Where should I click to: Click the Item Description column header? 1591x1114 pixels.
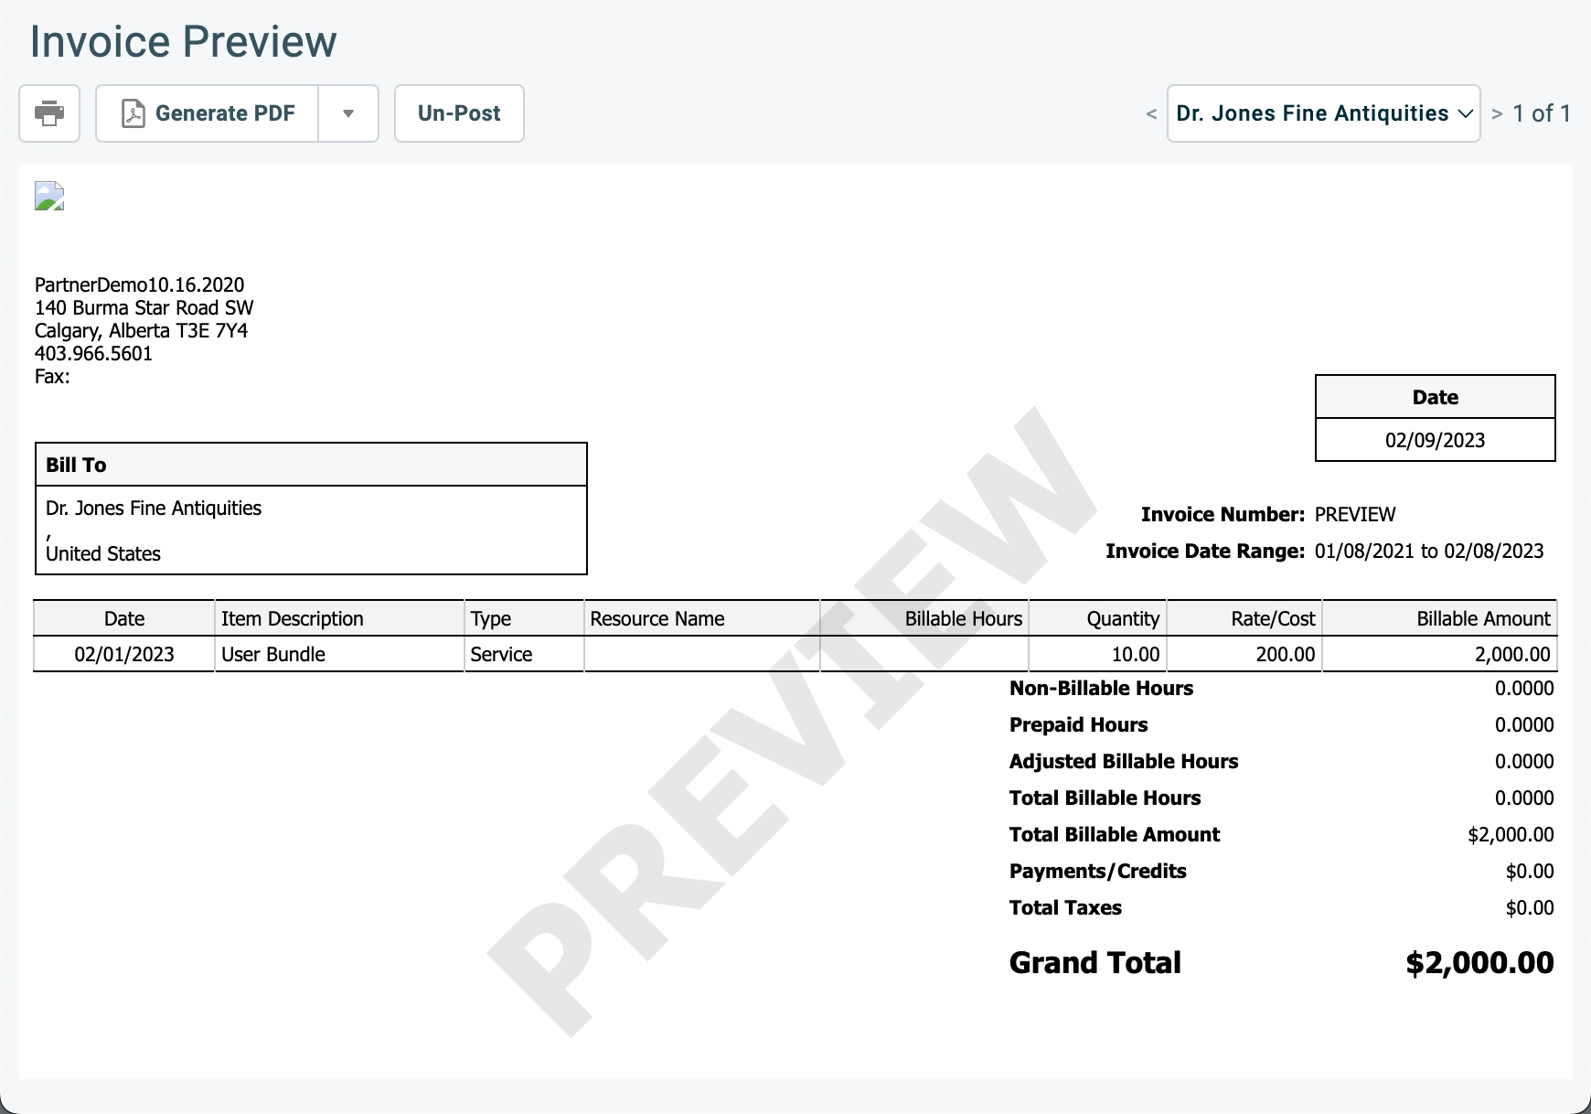click(x=293, y=618)
